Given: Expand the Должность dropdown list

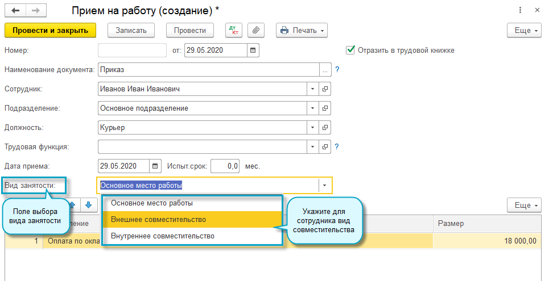Looking at the screenshot, I should (x=312, y=128).
